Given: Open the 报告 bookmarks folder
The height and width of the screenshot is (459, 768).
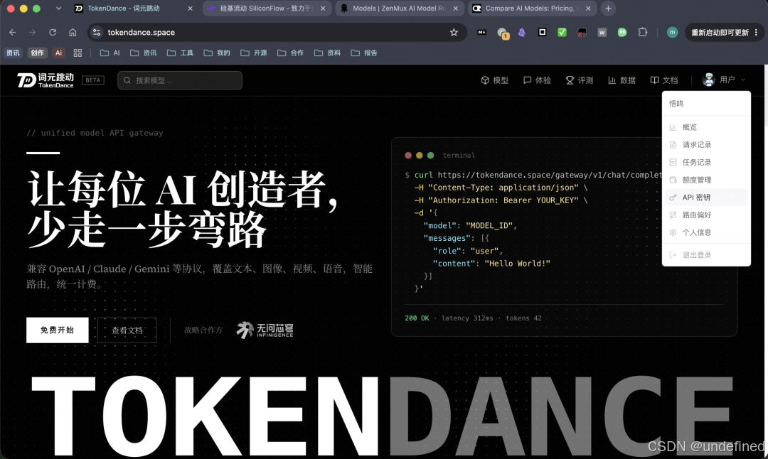Looking at the screenshot, I should pyautogui.click(x=364, y=53).
